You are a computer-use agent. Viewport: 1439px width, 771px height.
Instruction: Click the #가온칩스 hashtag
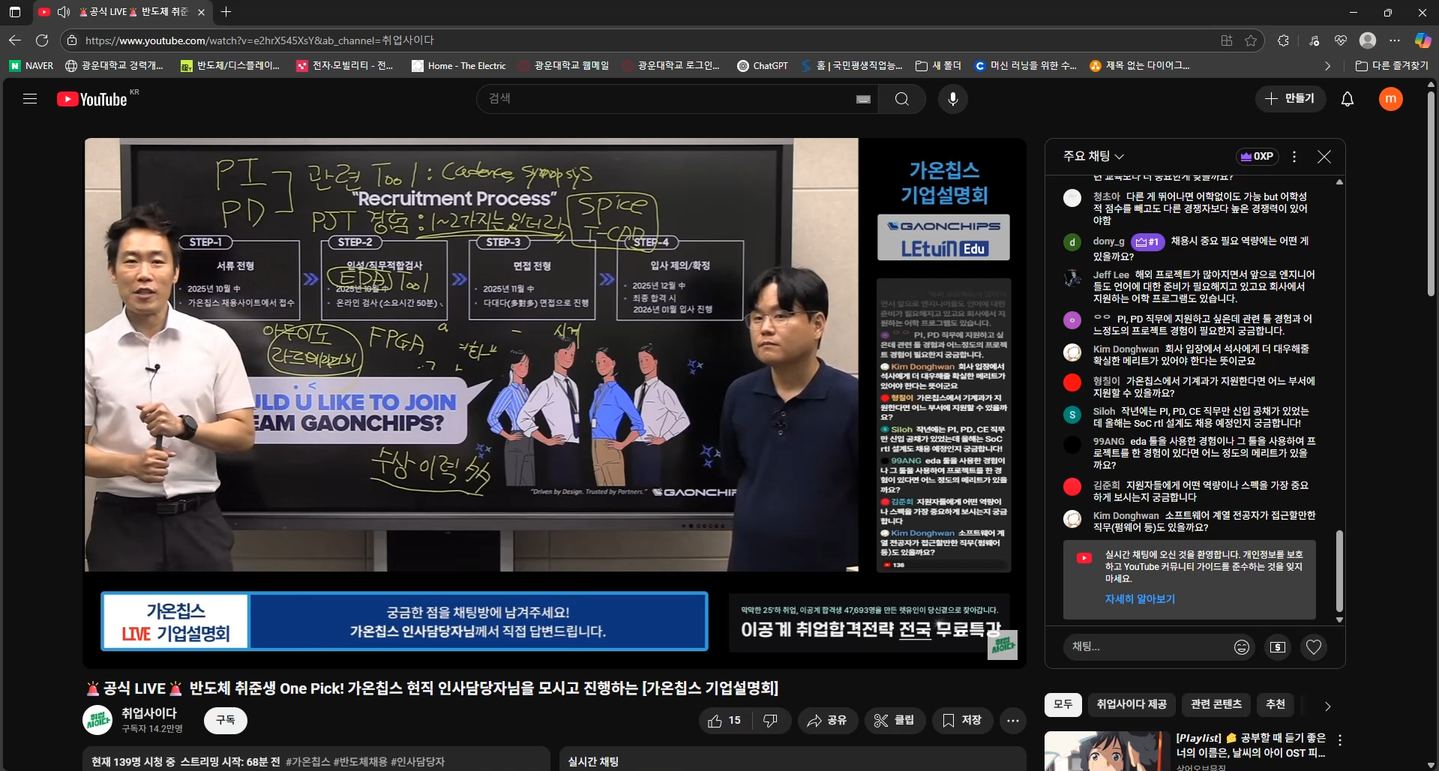[x=307, y=761]
